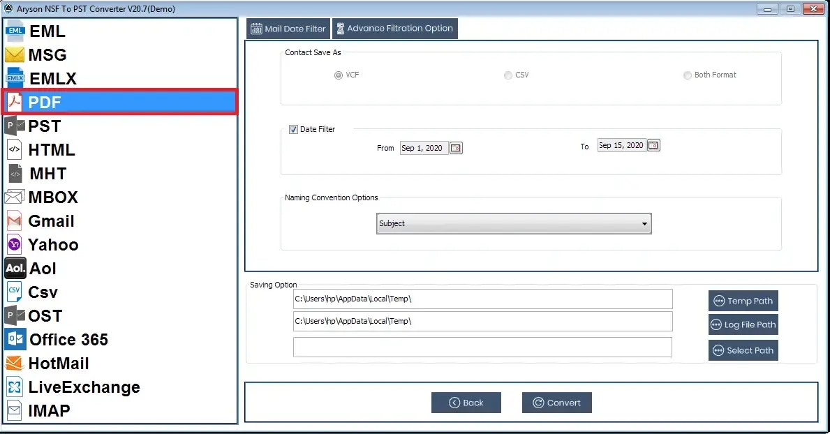Start conversion with Convert button

[x=557, y=403]
